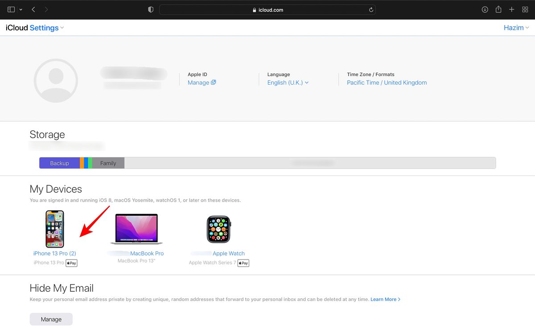
Task: Click Apple Pay badge under Apple Watch
Action: 243,263
